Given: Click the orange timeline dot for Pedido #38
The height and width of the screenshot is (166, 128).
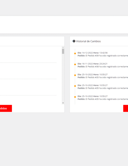Looking at the screenshot, I should coord(75,64).
